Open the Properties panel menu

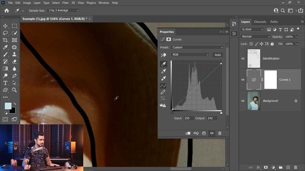pos(227,32)
